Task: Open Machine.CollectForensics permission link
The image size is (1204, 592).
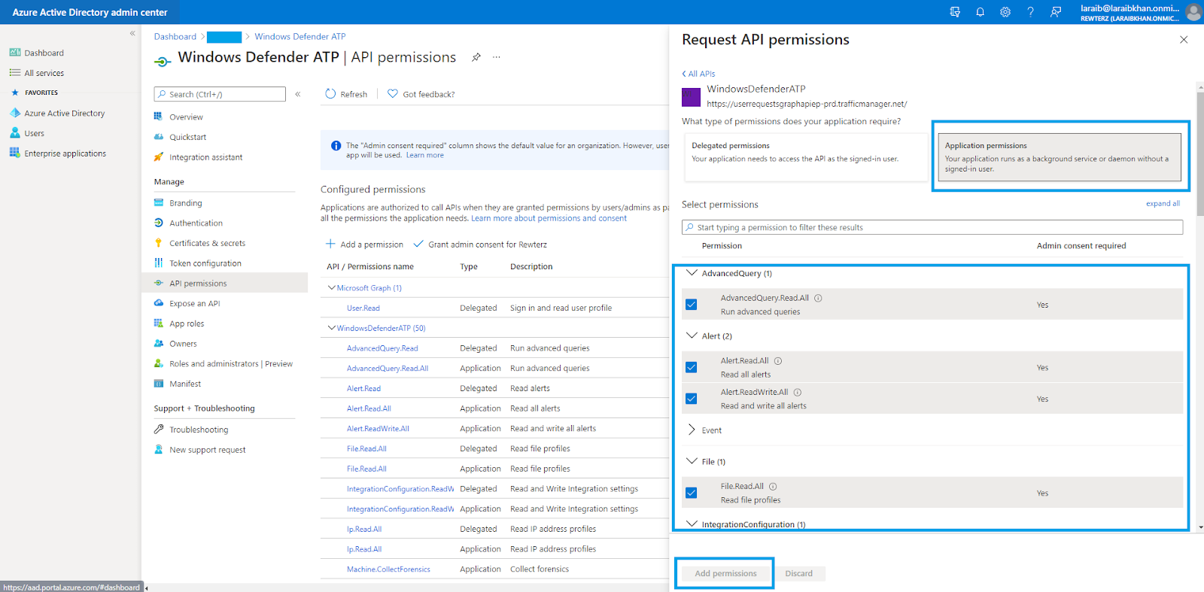Action: (x=388, y=569)
